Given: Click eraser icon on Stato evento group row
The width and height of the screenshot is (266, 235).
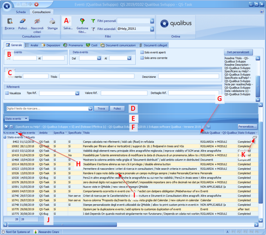Looking at the screenshot, I should click(254, 137).
